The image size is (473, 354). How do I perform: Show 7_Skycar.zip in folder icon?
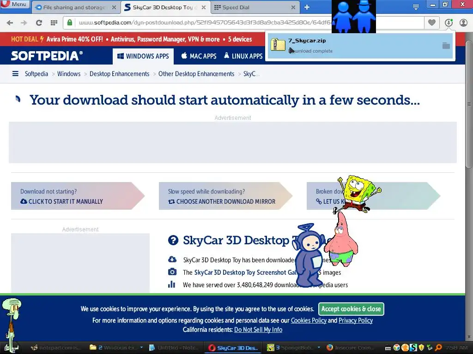[x=446, y=46]
